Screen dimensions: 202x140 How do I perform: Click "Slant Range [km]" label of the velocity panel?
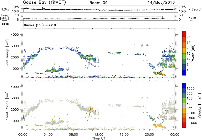pyautogui.click(x=7, y=106)
